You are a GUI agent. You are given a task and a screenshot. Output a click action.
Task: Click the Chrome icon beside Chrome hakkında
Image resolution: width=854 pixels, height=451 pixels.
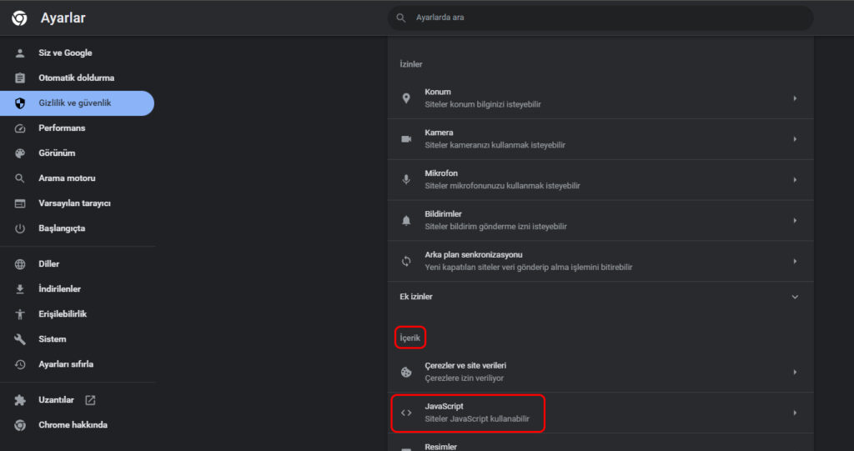pos(20,425)
